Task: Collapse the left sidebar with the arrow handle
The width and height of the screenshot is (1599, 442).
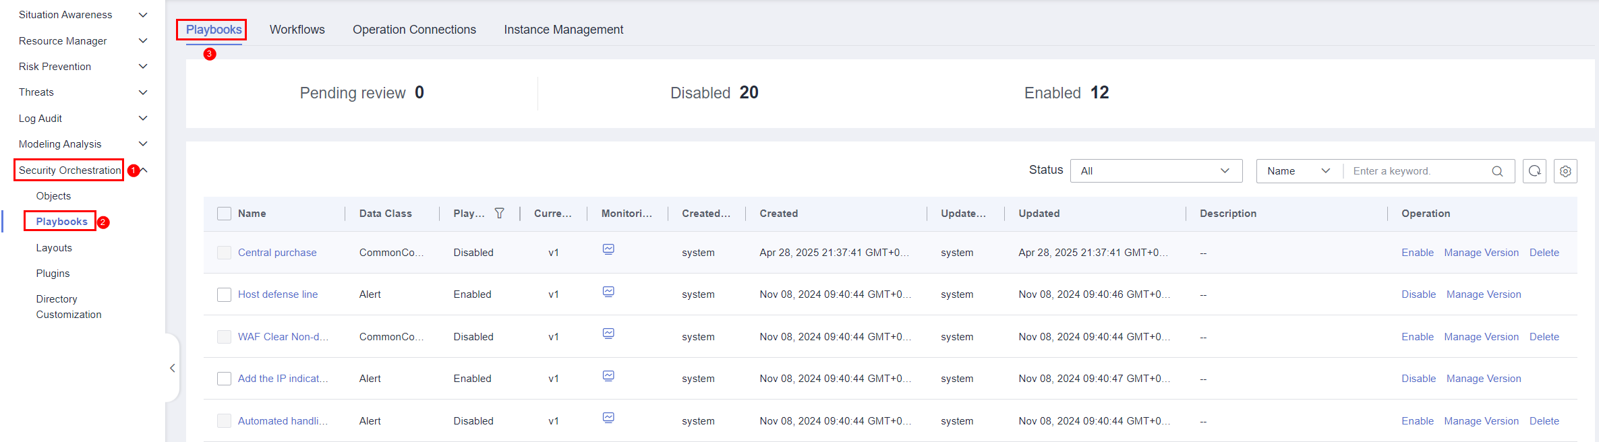Action: [x=173, y=368]
